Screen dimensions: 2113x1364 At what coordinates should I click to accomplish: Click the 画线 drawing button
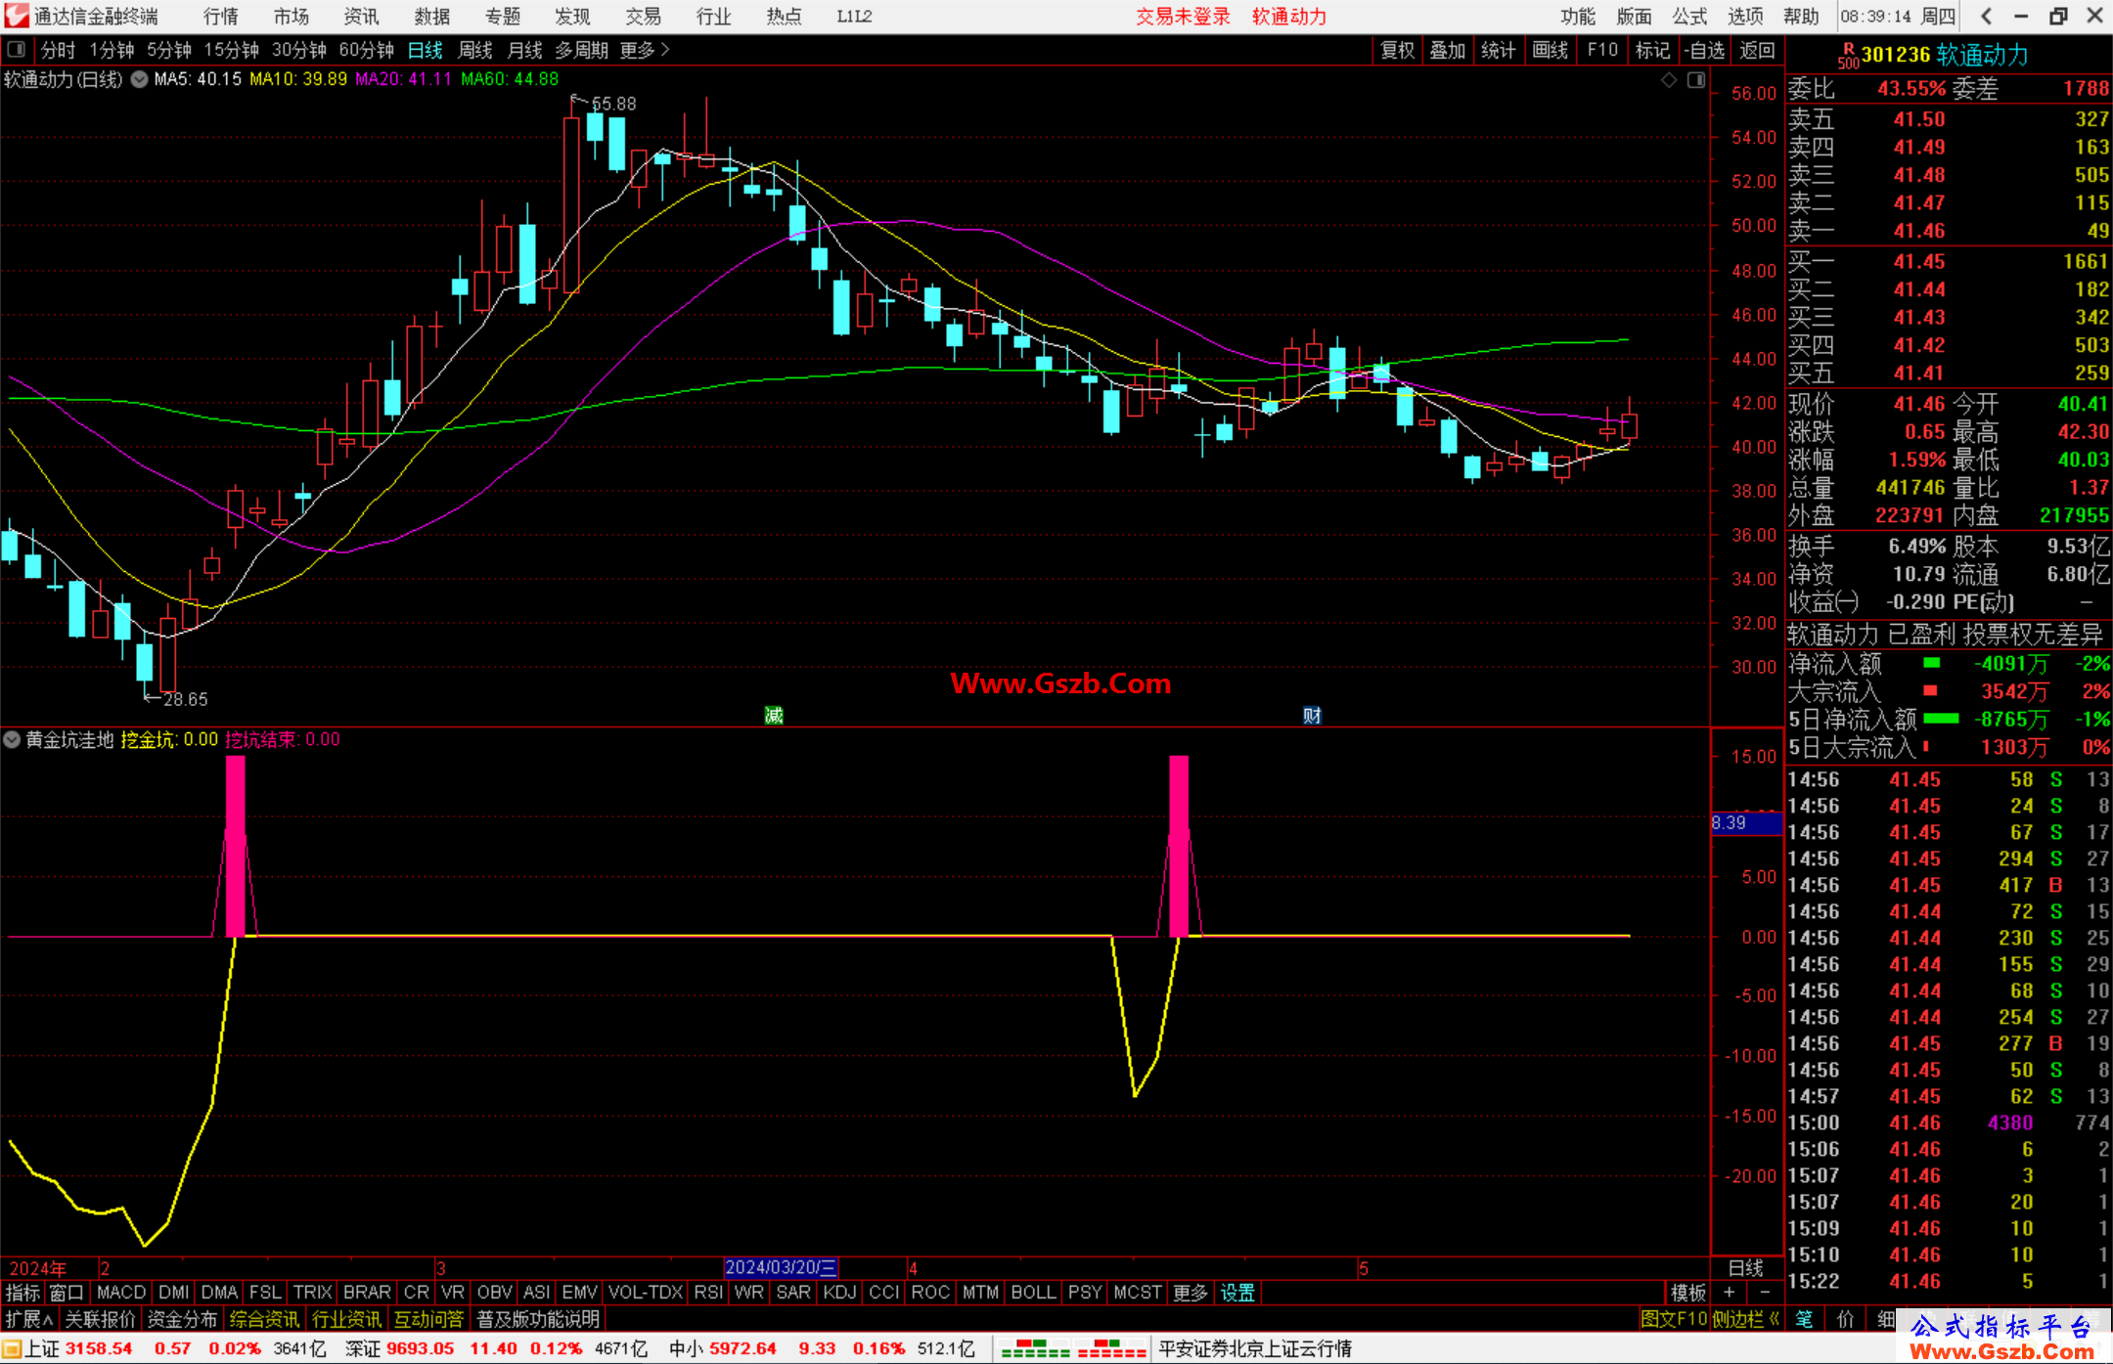click(1551, 50)
